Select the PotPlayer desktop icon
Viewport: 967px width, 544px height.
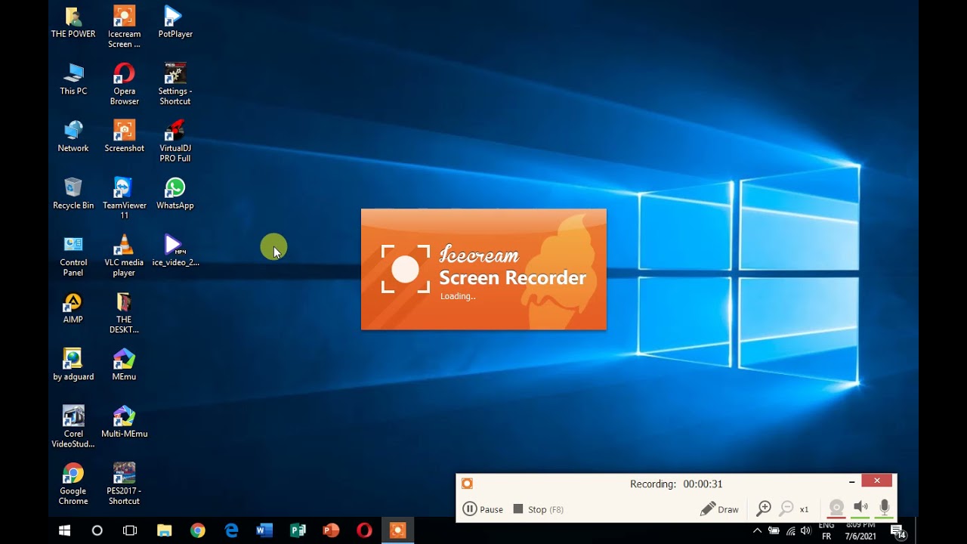click(175, 22)
